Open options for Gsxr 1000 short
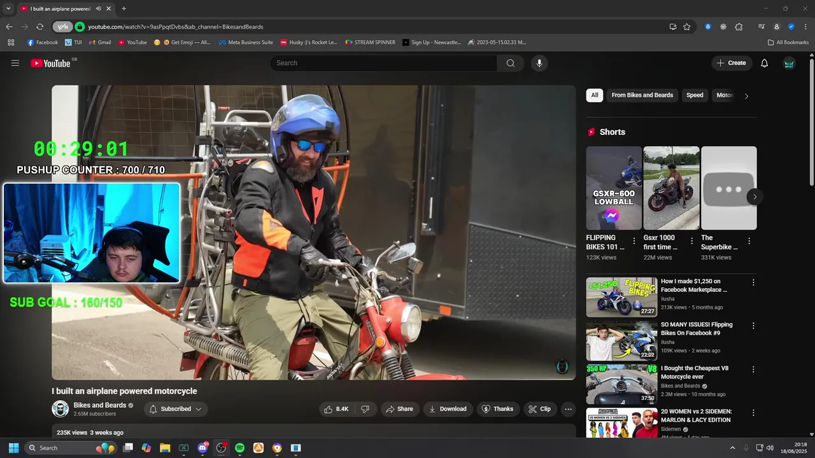 (x=691, y=241)
